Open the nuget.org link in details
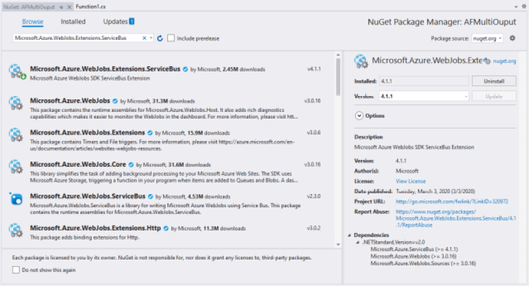This screenshot has height=286, width=529. [x=505, y=61]
